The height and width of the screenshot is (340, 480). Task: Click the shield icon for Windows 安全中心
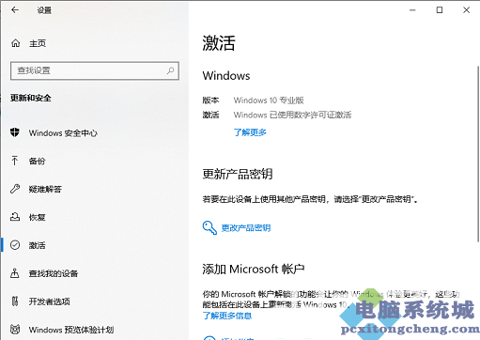point(15,132)
